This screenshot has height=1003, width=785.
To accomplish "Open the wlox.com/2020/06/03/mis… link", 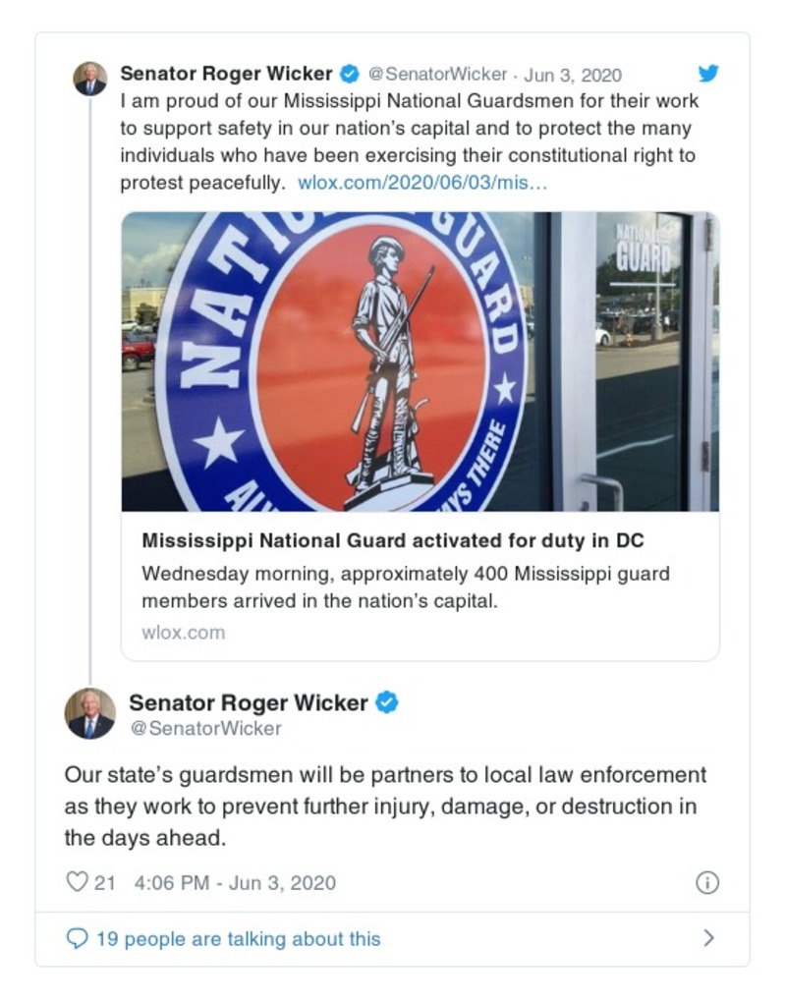I will point(422,183).
